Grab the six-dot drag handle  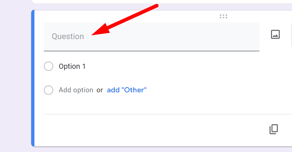[224, 16]
